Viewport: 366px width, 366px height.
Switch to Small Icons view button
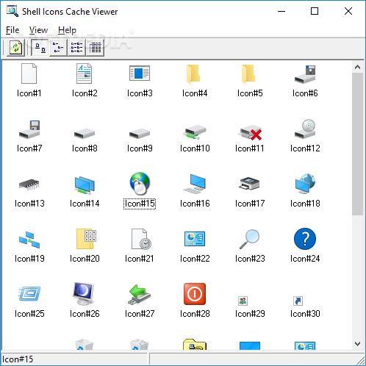click(x=58, y=48)
